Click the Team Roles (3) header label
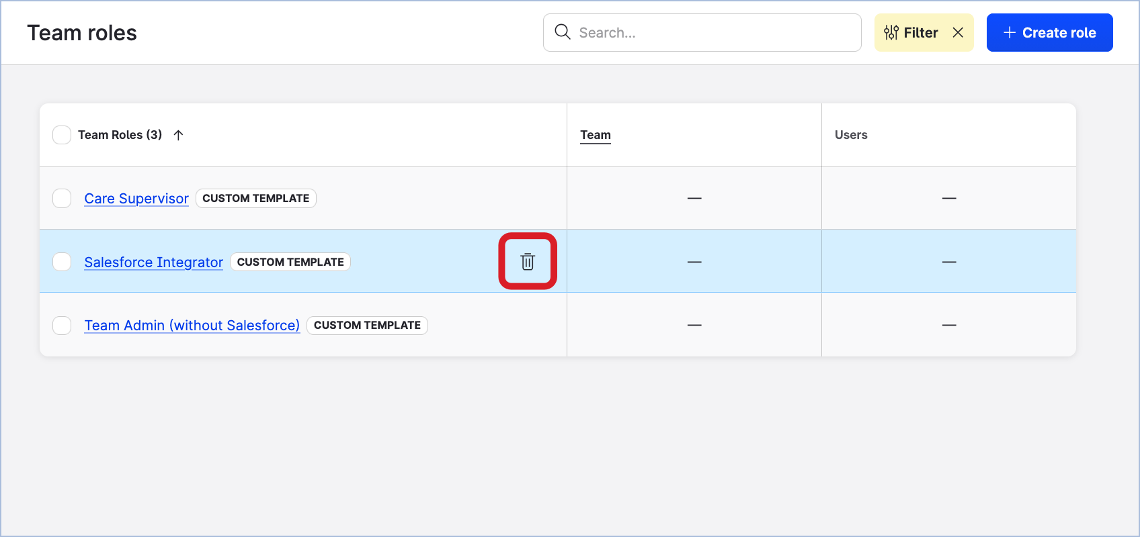Screen dimensions: 1140x537 120,135
